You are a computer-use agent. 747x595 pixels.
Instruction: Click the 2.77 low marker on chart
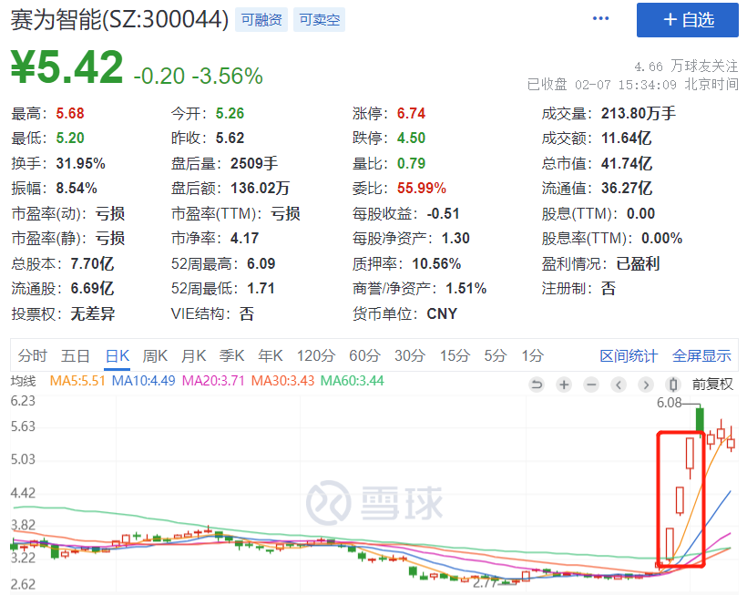(485, 583)
